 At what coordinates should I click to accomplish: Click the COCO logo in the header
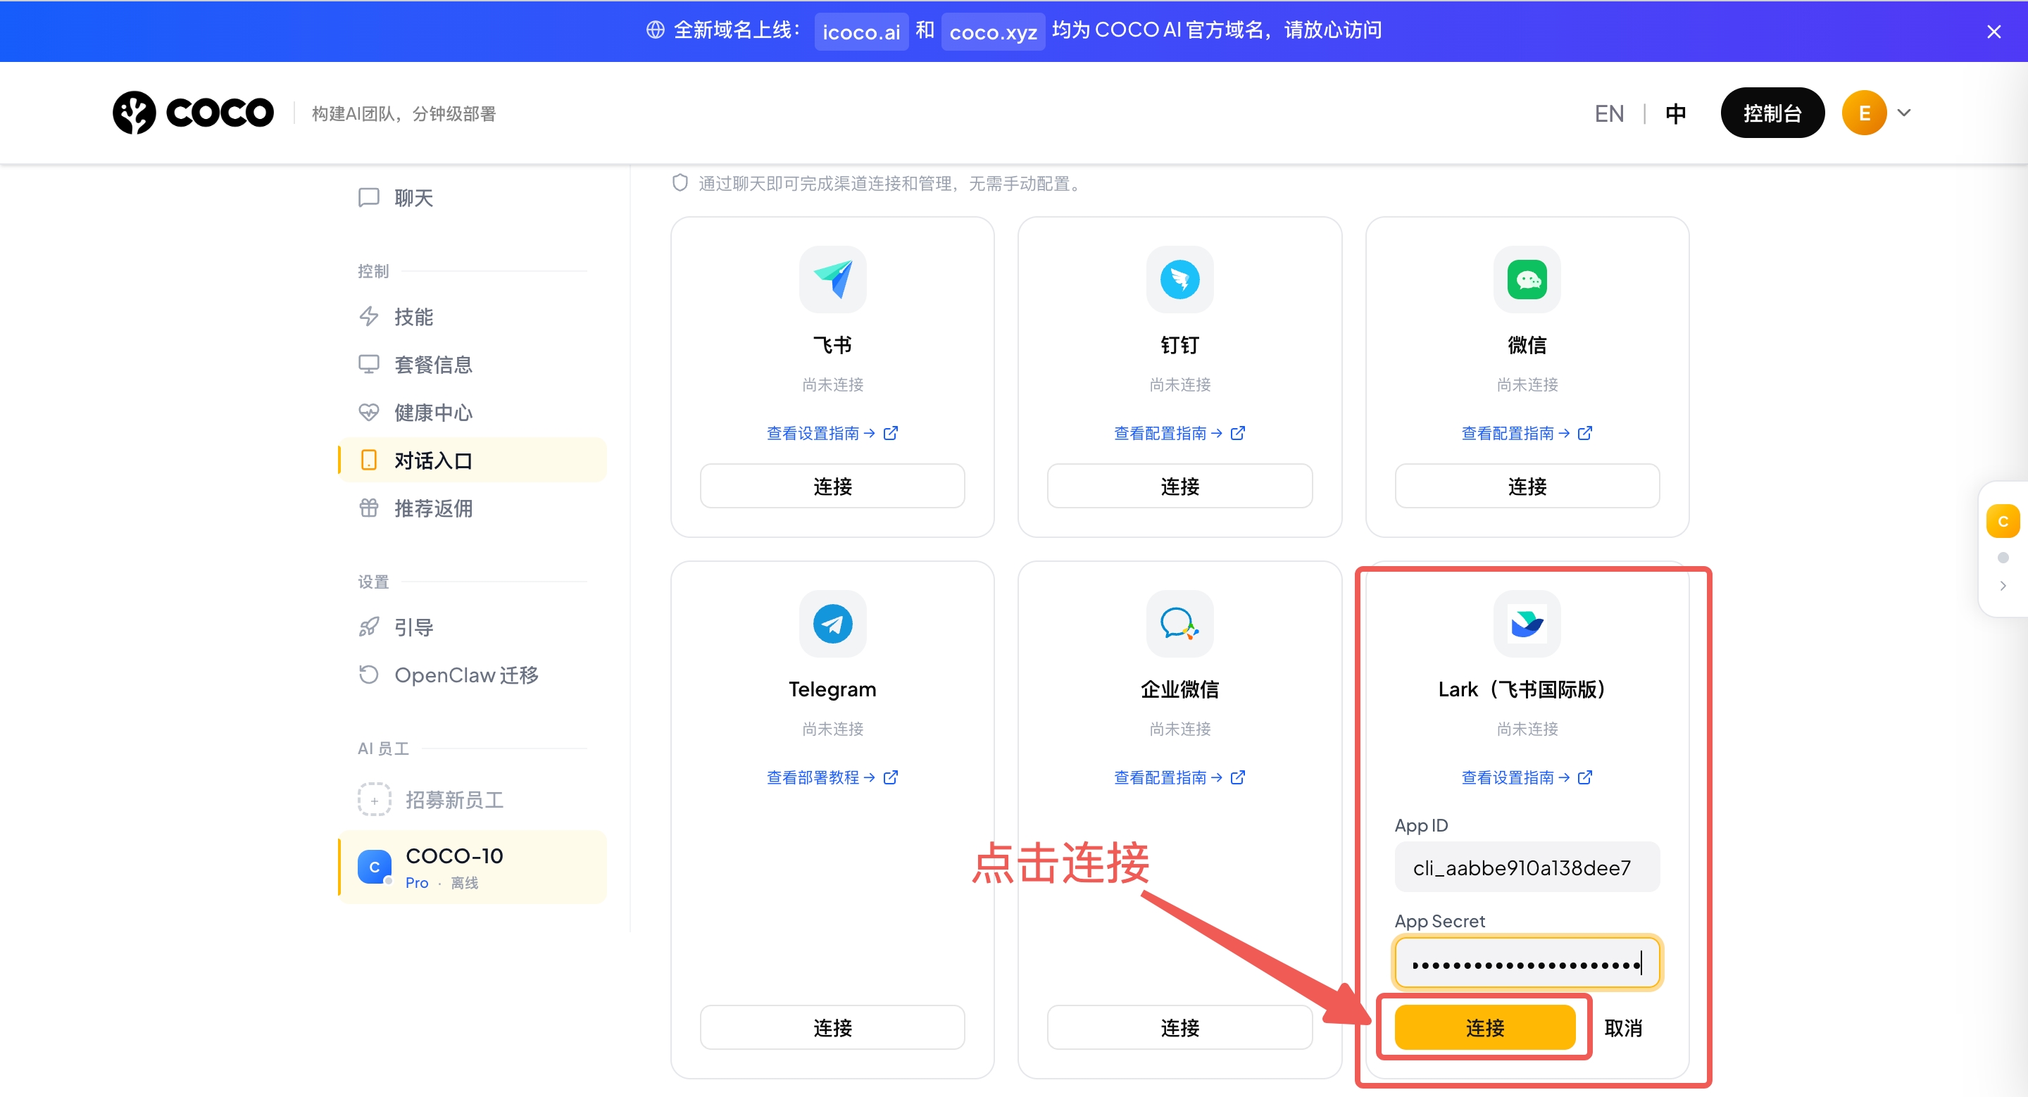click(x=193, y=113)
